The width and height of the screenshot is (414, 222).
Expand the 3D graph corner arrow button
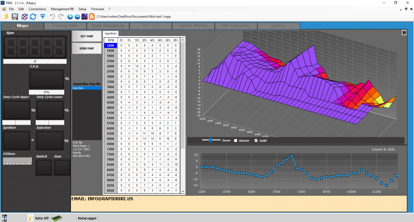(x=404, y=33)
